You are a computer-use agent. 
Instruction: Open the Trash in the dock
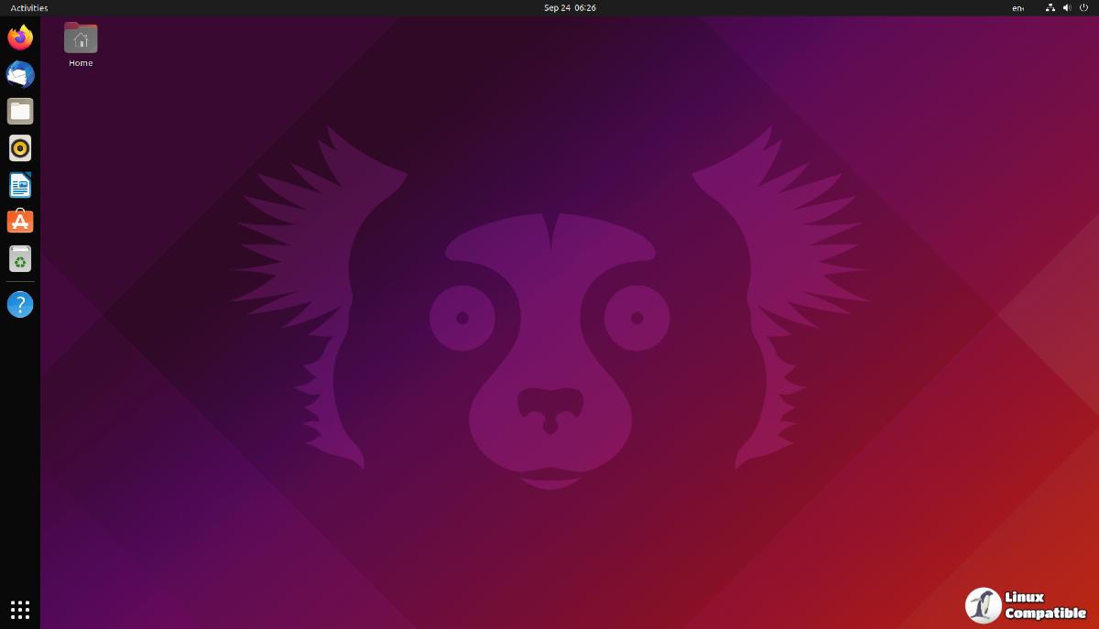point(20,259)
